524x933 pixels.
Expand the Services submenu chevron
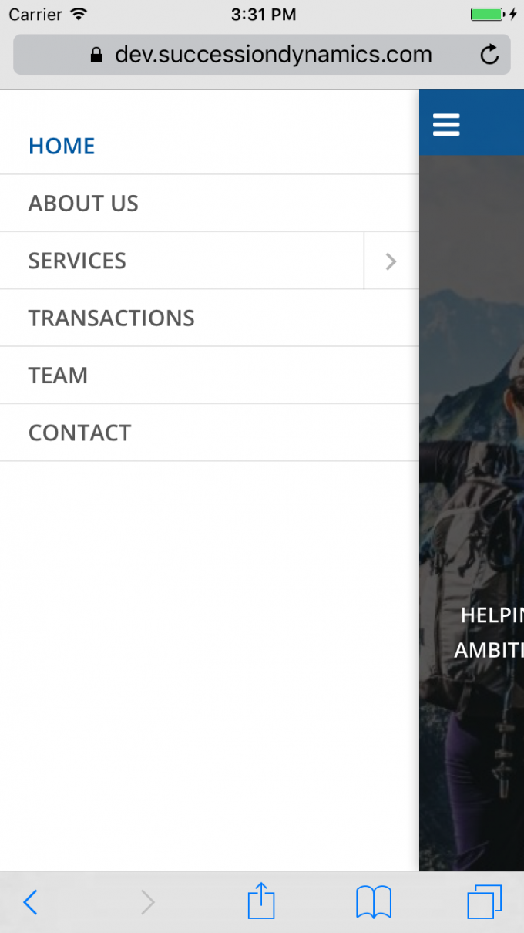[x=391, y=261]
